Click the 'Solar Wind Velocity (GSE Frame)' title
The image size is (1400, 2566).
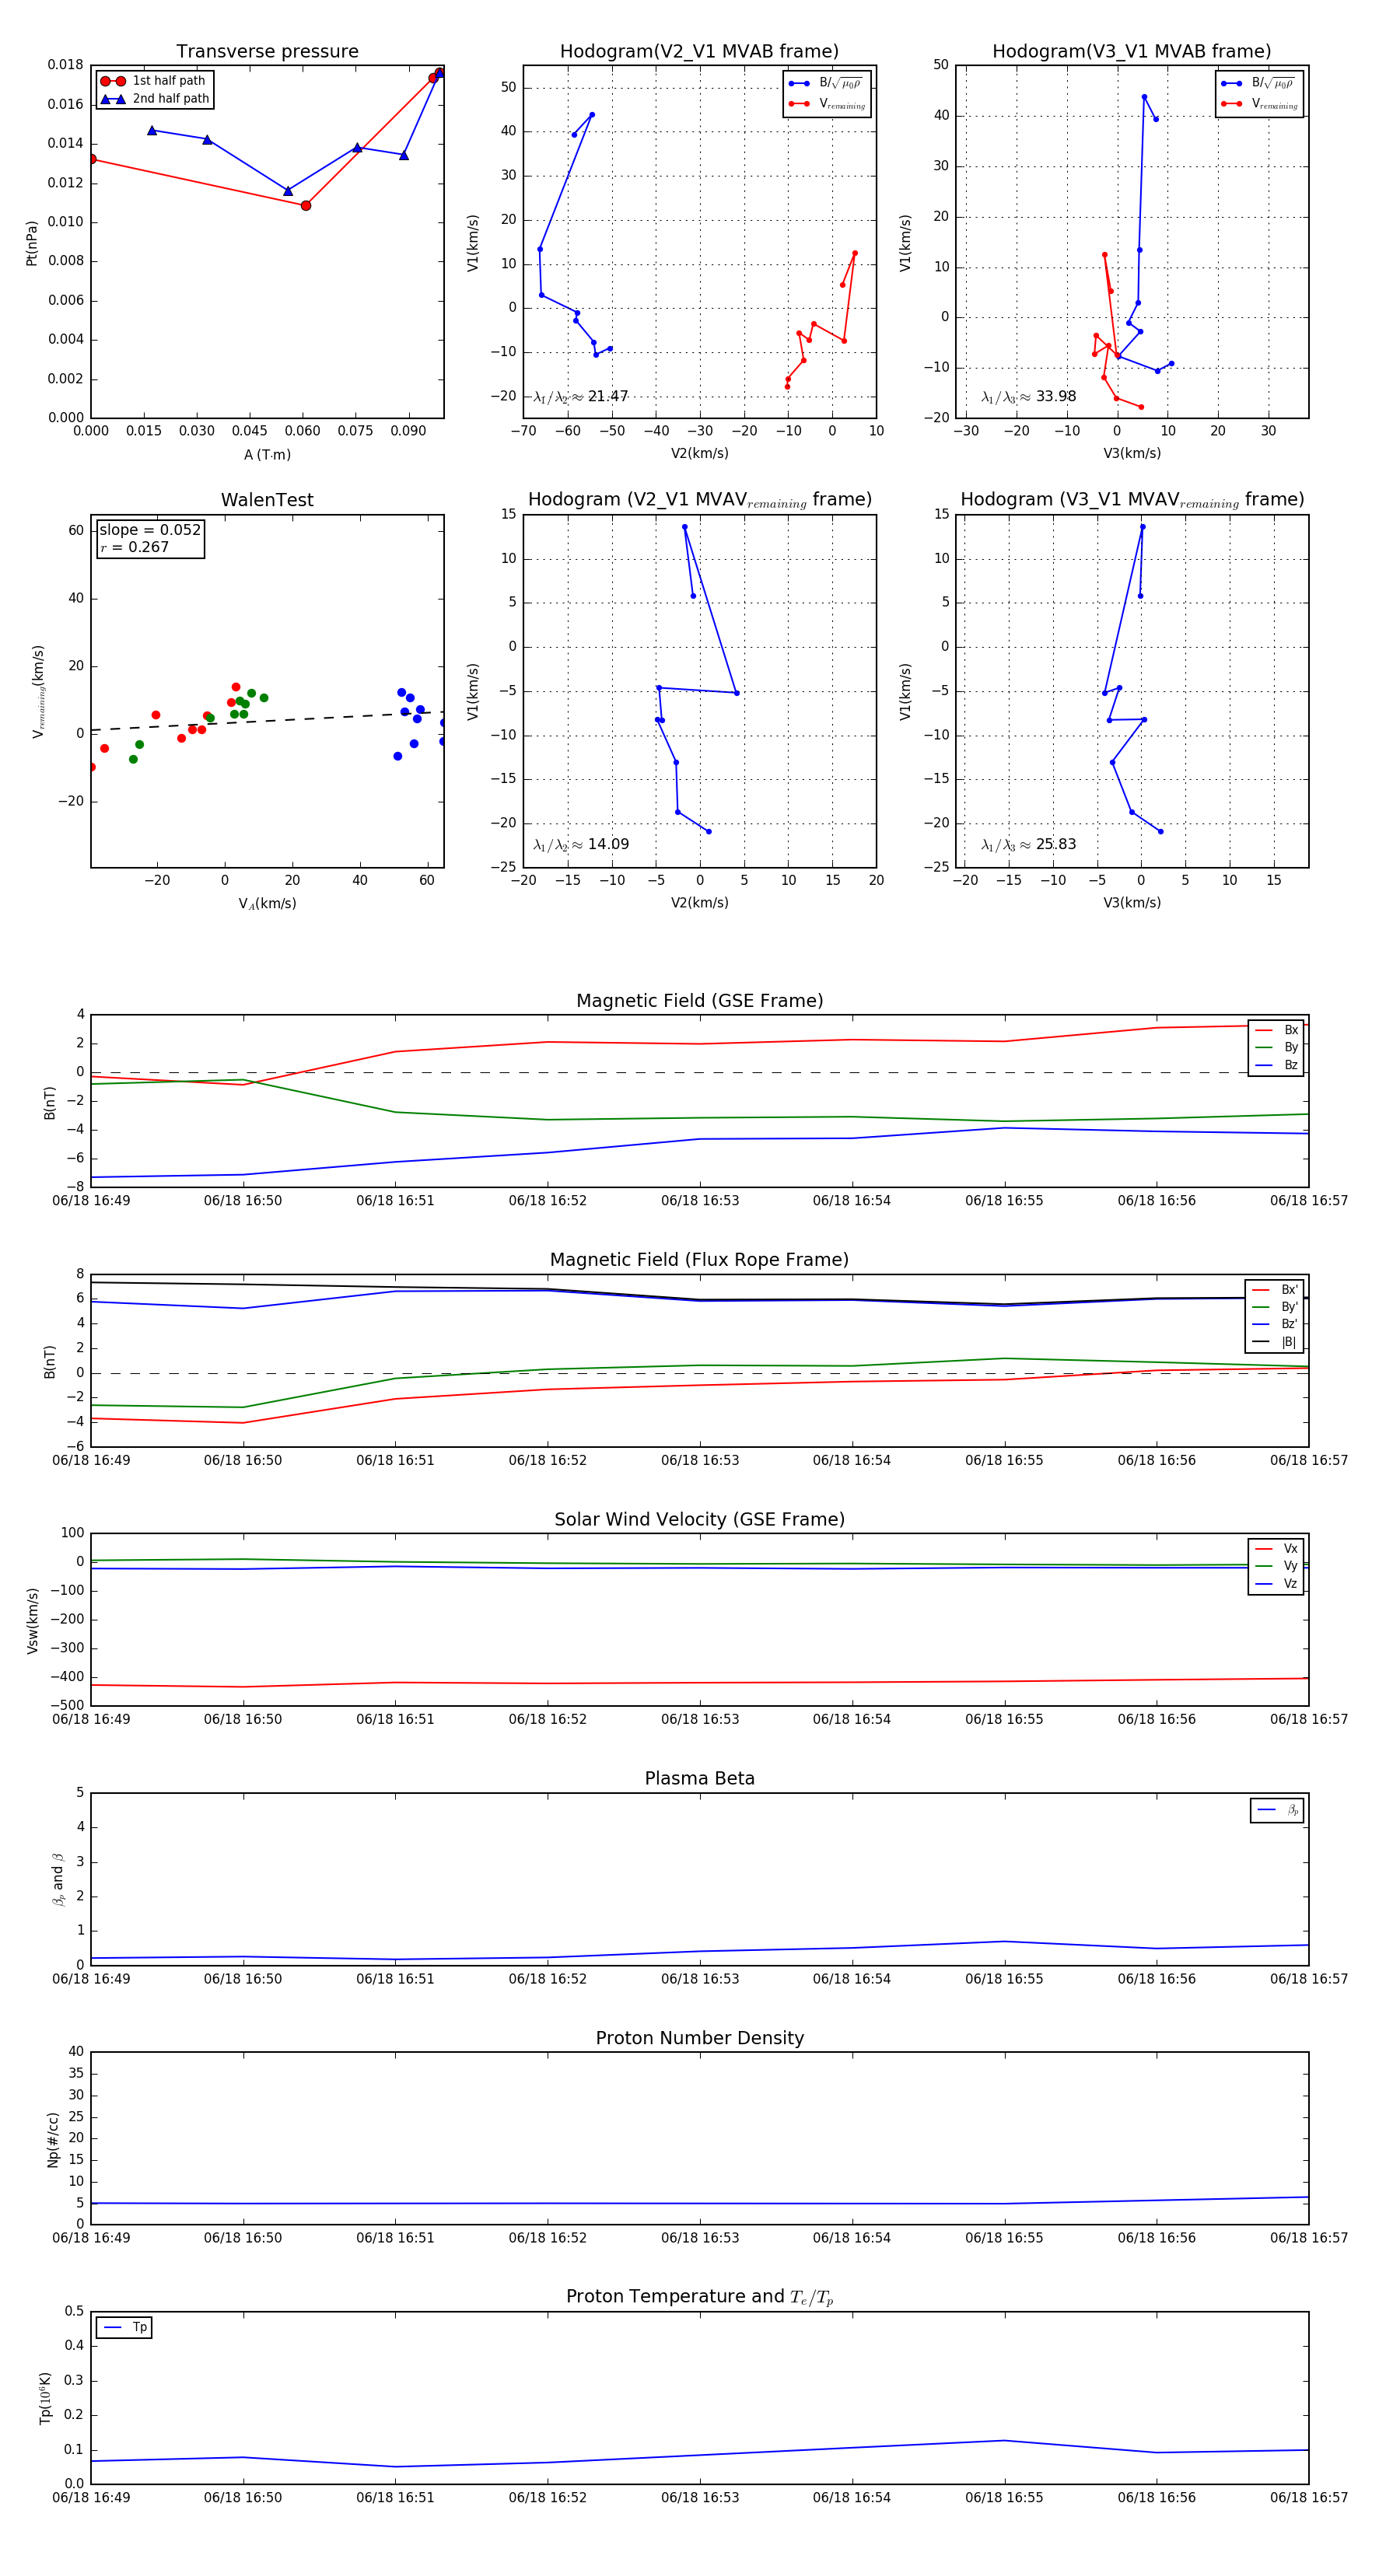click(x=699, y=1520)
